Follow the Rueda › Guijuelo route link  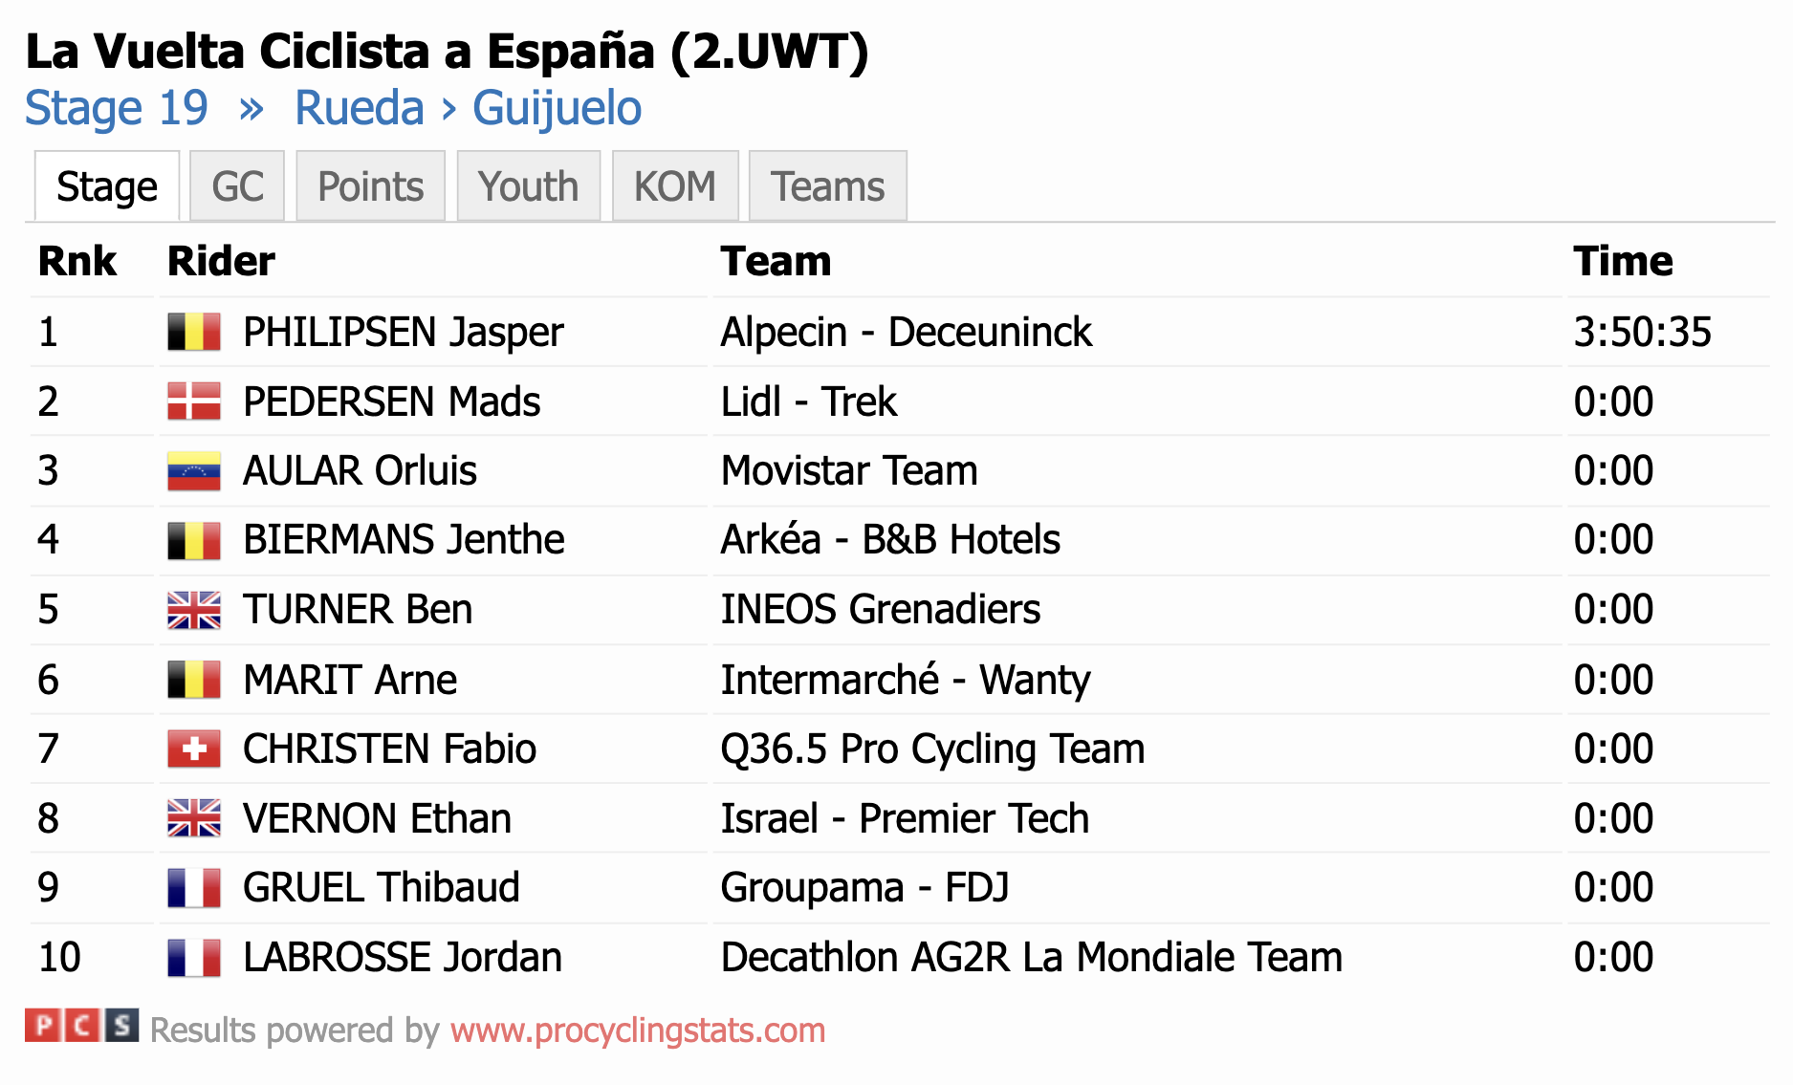pyautogui.click(x=469, y=108)
